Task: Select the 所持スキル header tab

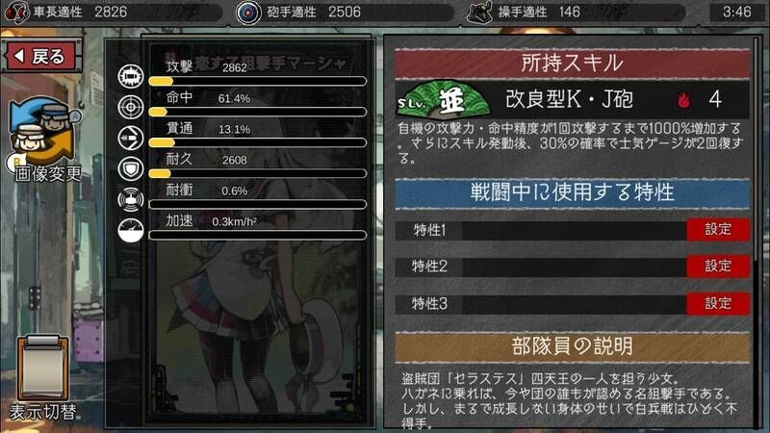Action: click(x=572, y=64)
